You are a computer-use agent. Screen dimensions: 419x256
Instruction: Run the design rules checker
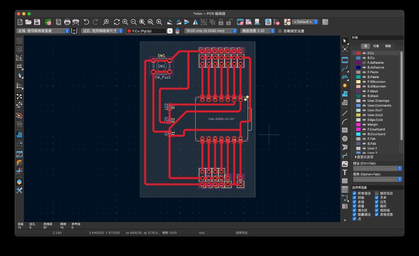[277, 22]
